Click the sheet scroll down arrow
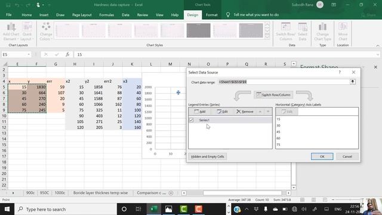The image size is (382, 215). (294, 188)
